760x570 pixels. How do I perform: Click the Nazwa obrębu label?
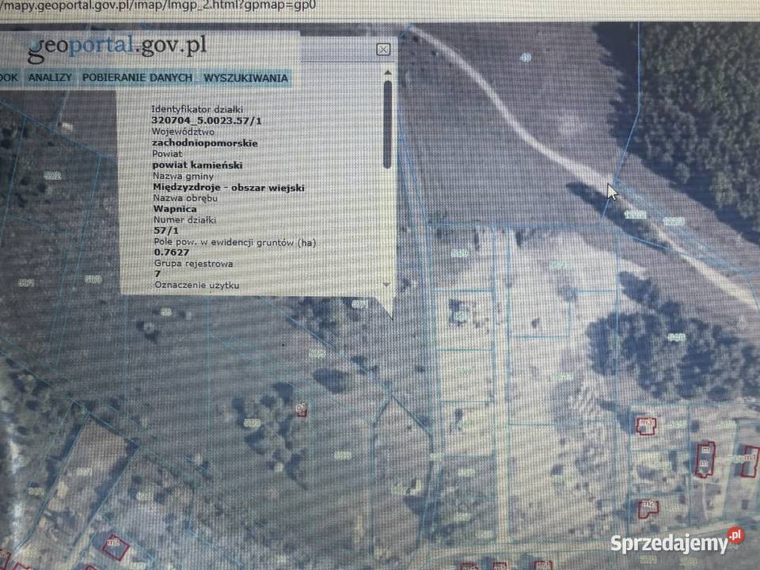click(x=185, y=198)
